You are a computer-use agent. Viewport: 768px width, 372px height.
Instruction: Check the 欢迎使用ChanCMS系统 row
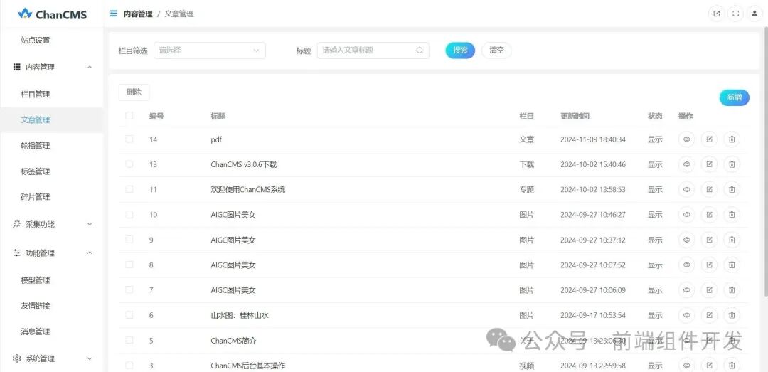point(129,188)
